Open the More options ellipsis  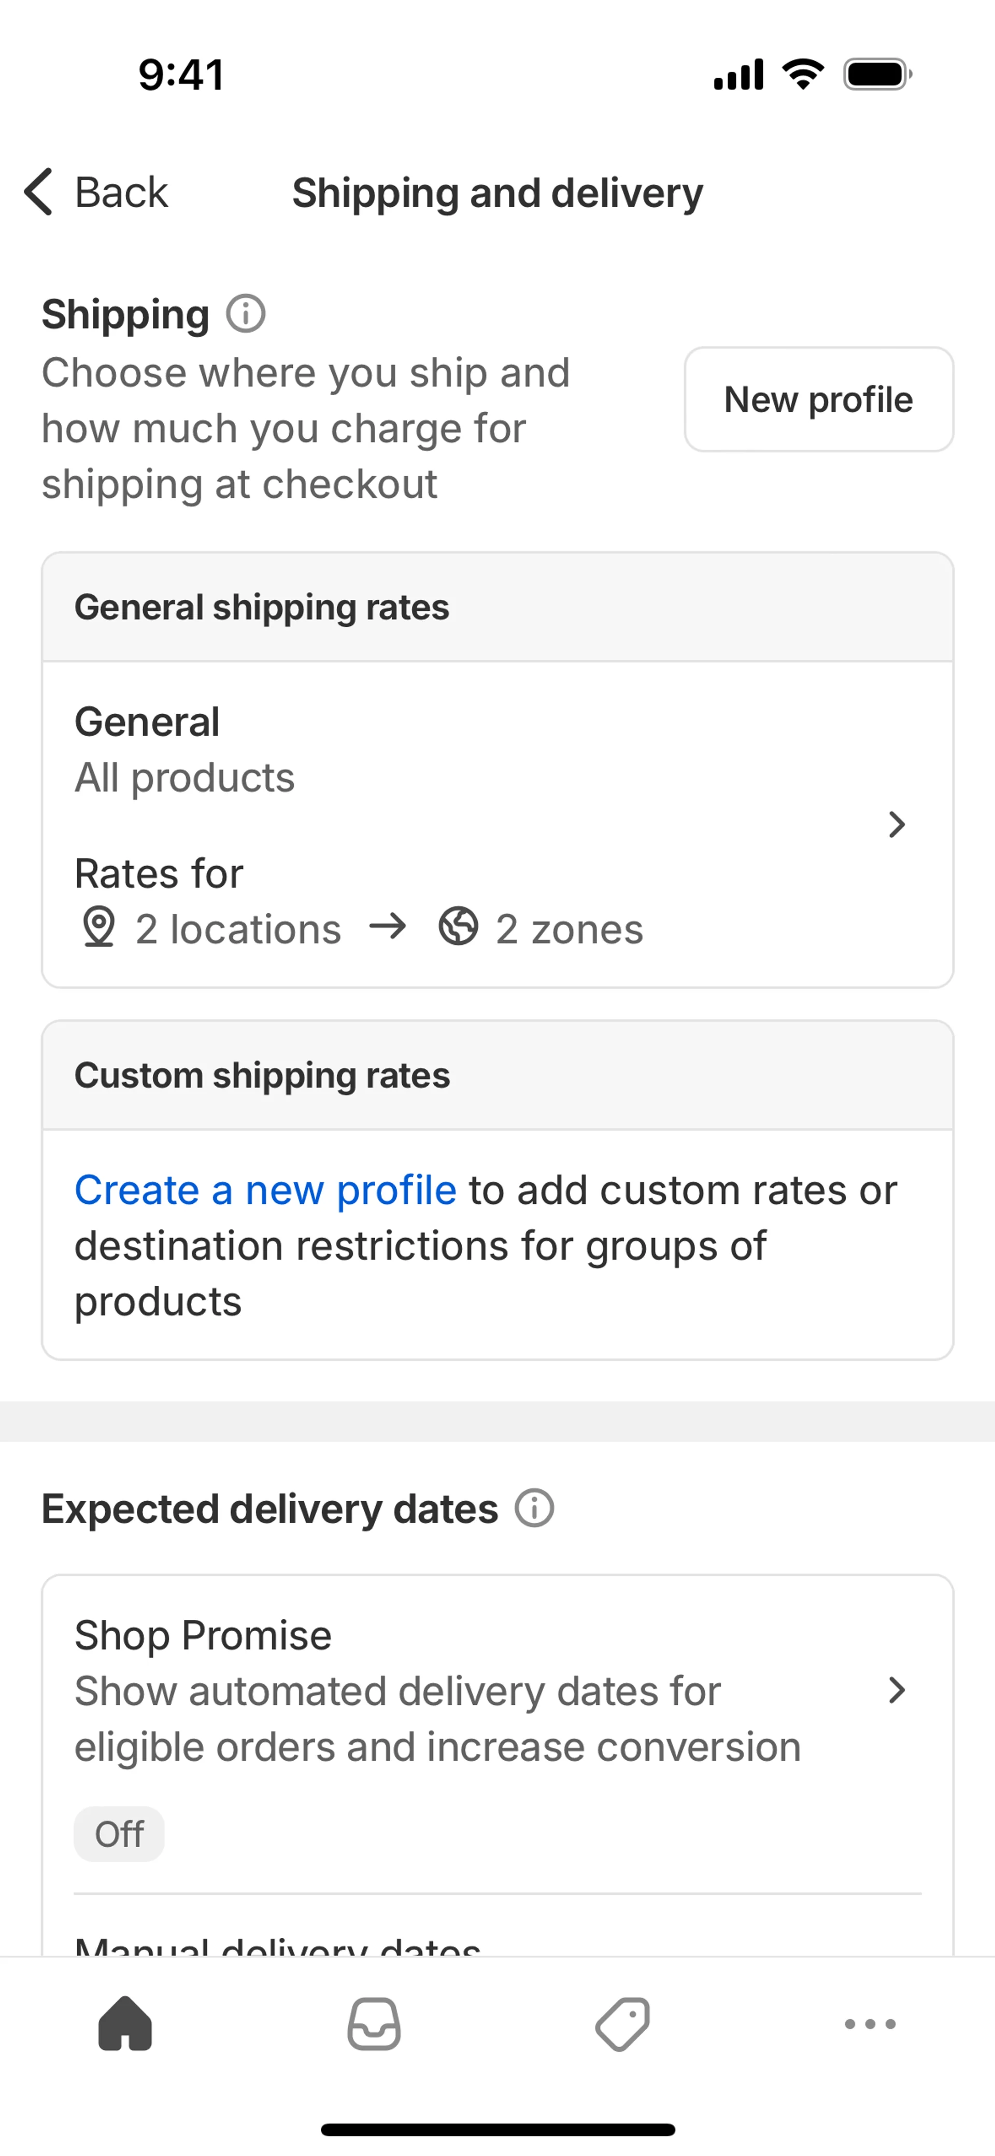pos(870,2024)
